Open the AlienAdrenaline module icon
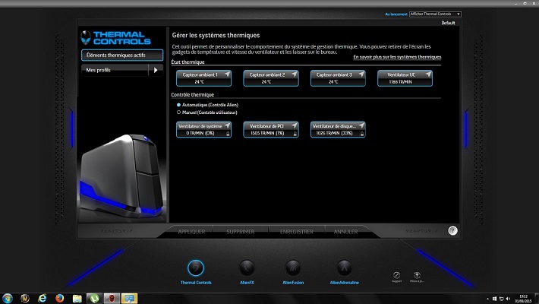This screenshot has width=539, height=304. [344, 268]
